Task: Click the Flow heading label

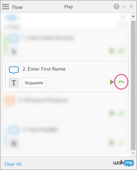Action: 17,7
